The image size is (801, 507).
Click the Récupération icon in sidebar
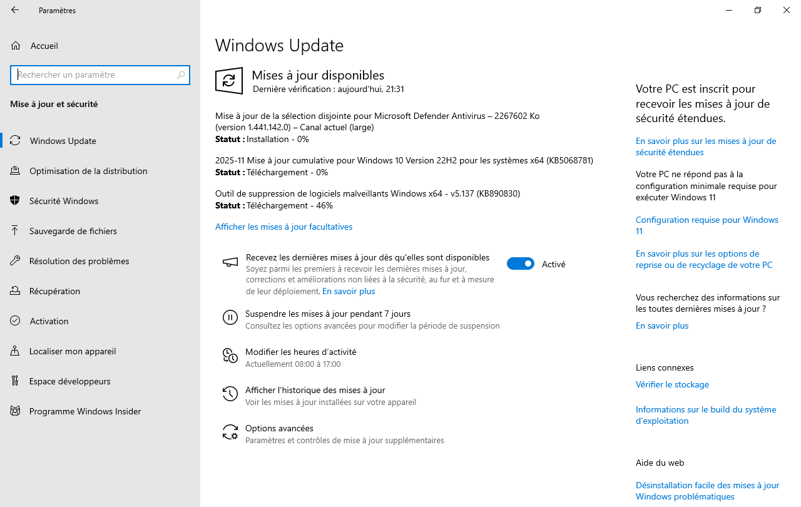(16, 291)
